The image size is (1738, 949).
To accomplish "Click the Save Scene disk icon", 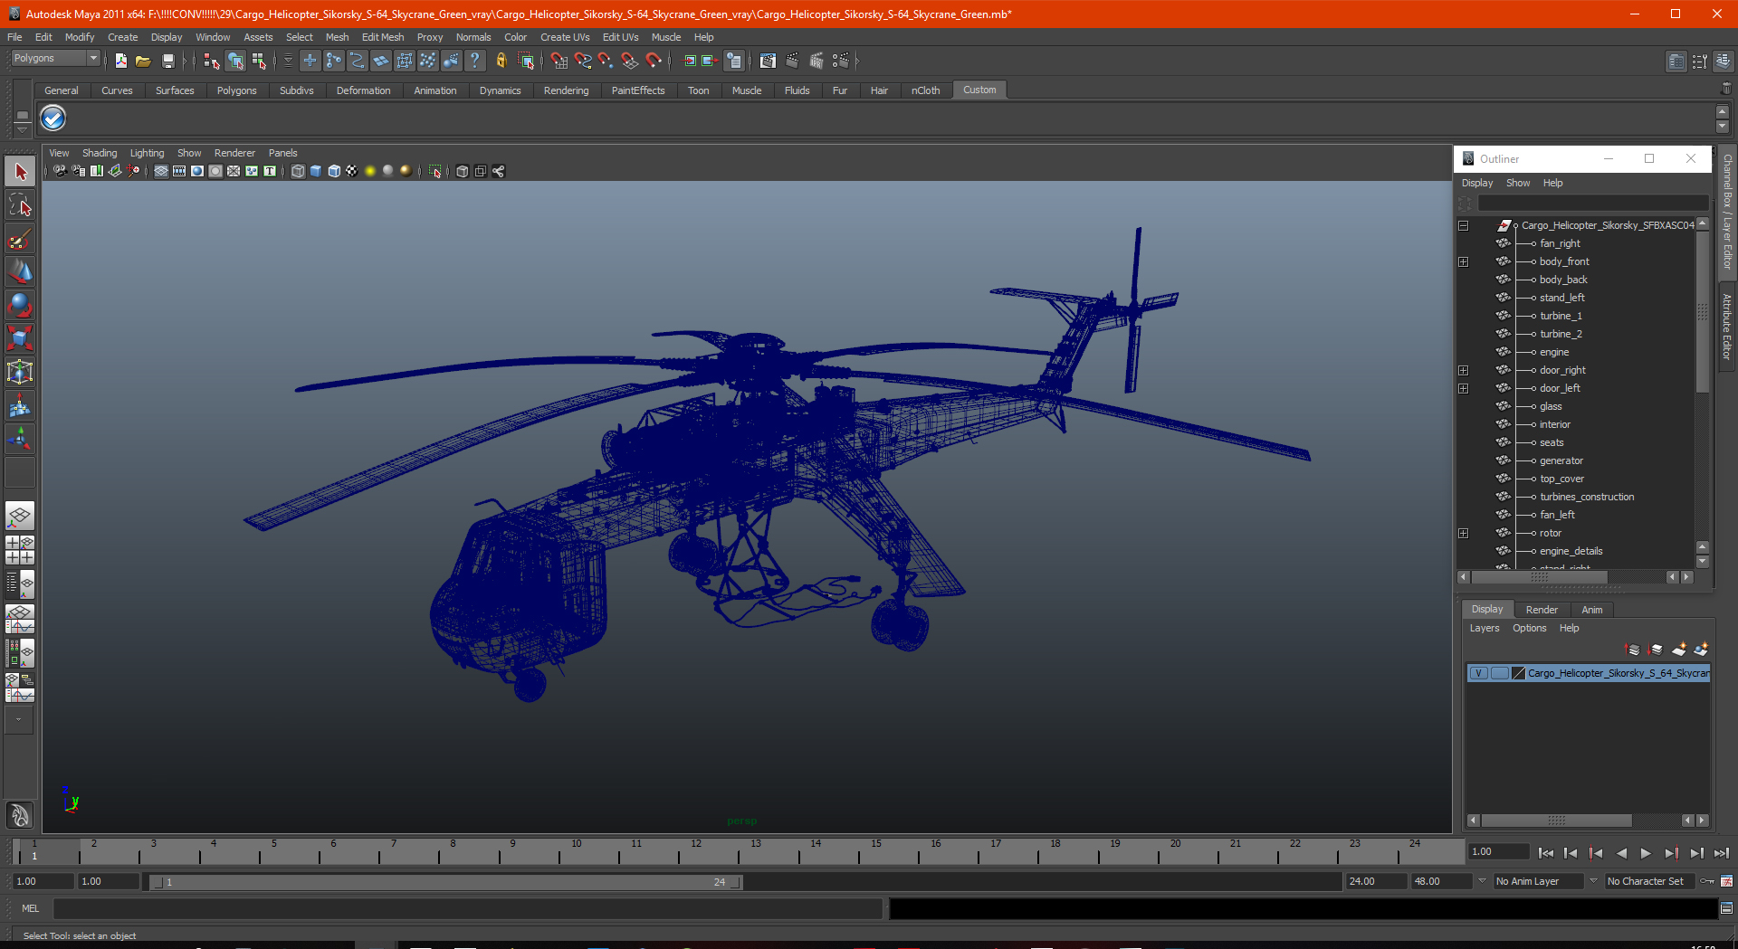I will 167,61.
